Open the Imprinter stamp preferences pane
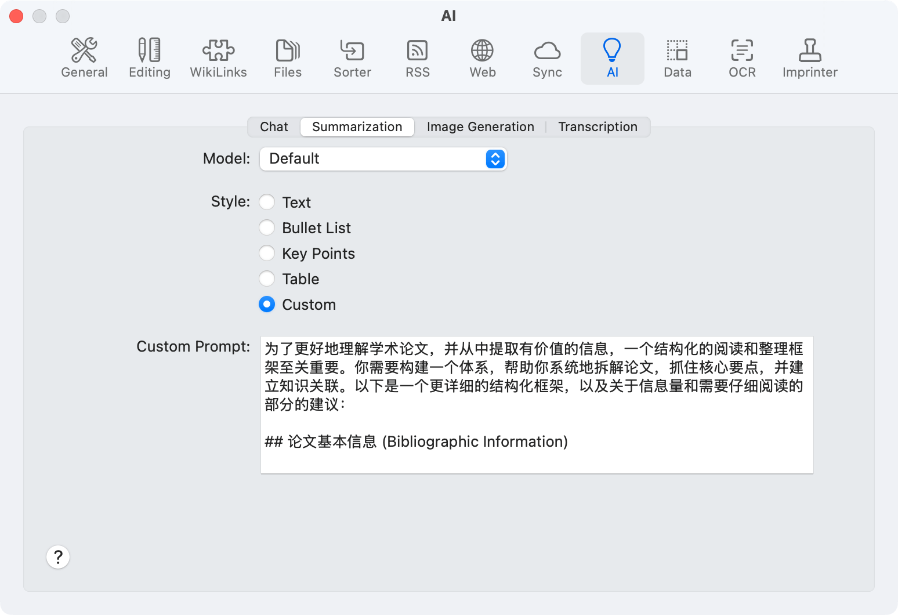This screenshot has height=615, width=898. [x=810, y=58]
